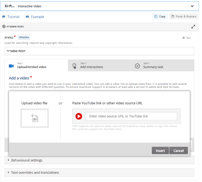202x182 pixels.
Task: Expand Behavioural settings section
Action: click(x=27, y=160)
